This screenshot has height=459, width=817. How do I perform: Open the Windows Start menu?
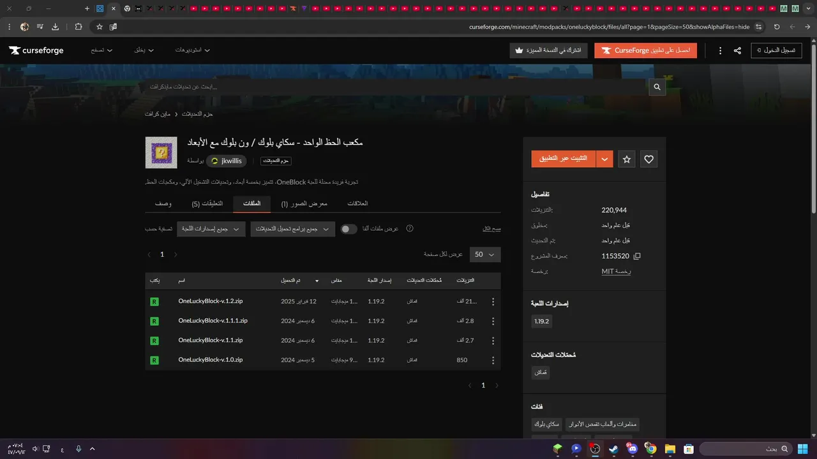(802, 449)
